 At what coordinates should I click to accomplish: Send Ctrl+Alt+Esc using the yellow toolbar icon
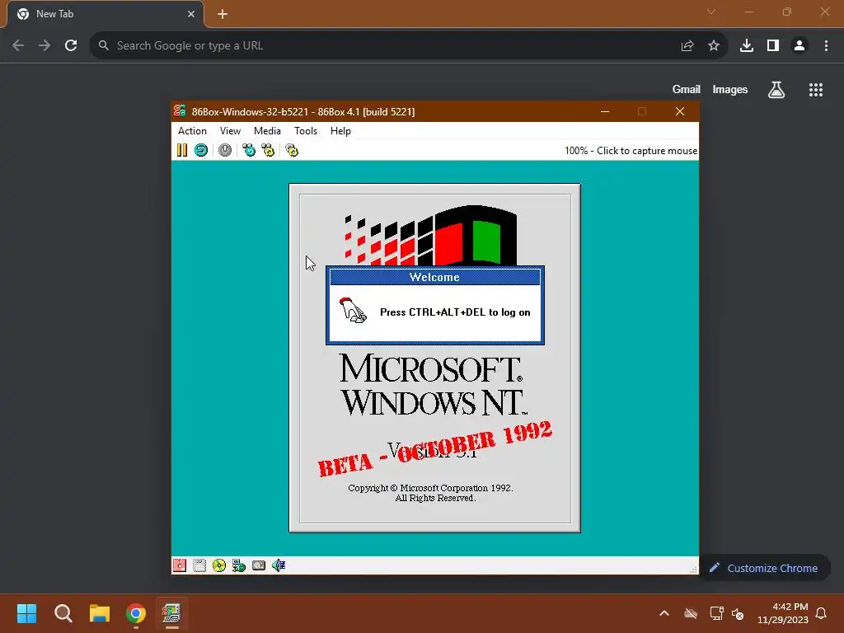[x=268, y=150]
